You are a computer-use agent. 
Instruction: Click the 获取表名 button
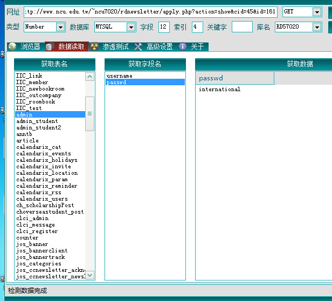[x=54, y=64]
